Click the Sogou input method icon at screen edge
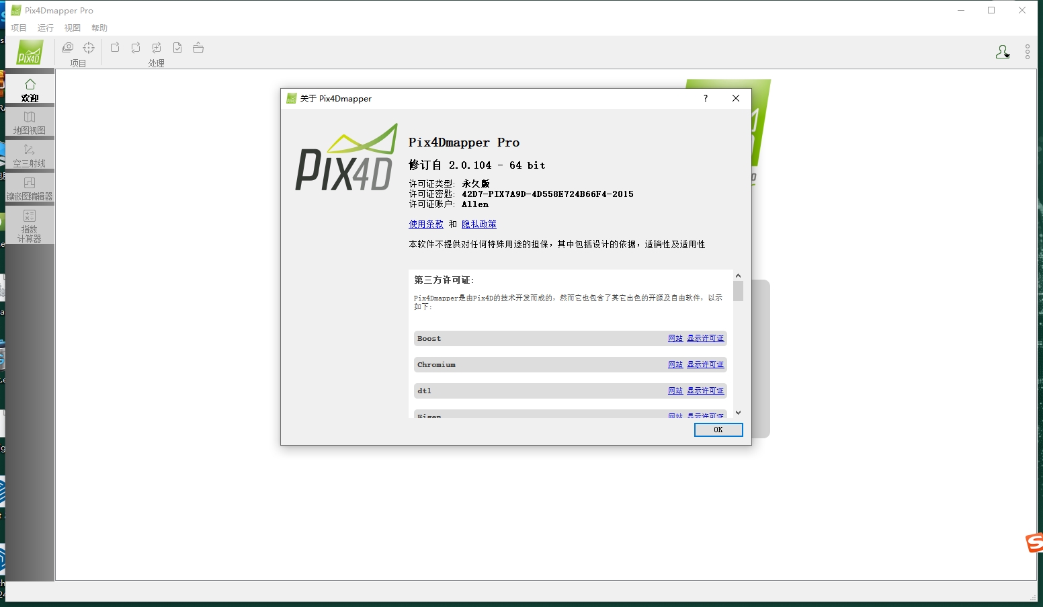The image size is (1043, 607). pos(1034,542)
